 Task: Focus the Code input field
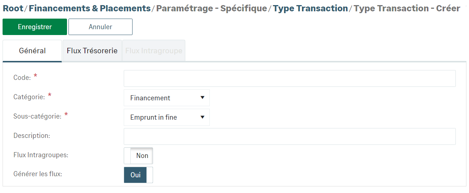(290, 78)
